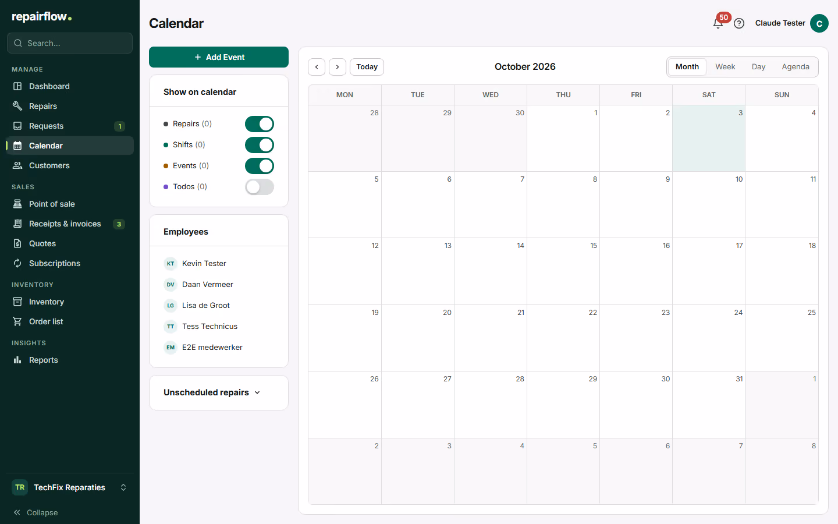The image size is (838, 524).
Task: Switch to Day view tab
Action: (x=758, y=67)
